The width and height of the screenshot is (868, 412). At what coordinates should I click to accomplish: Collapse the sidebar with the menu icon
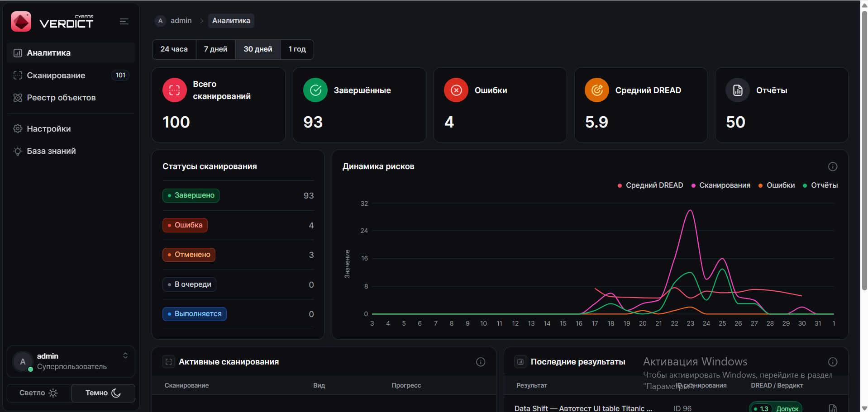pyautogui.click(x=124, y=21)
